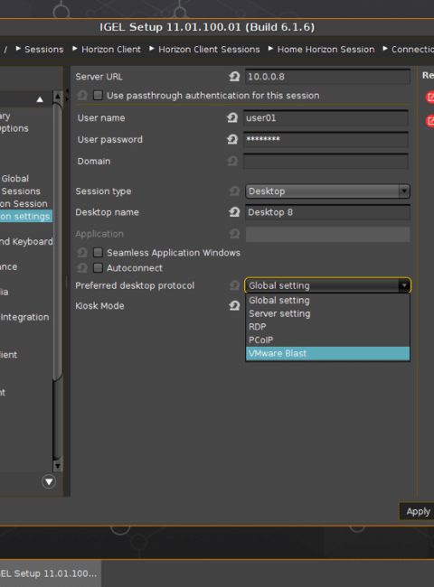The width and height of the screenshot is (434, 587).
Task: Go to Horizon Client breadcrumb
Action: (x=111, y=50)
